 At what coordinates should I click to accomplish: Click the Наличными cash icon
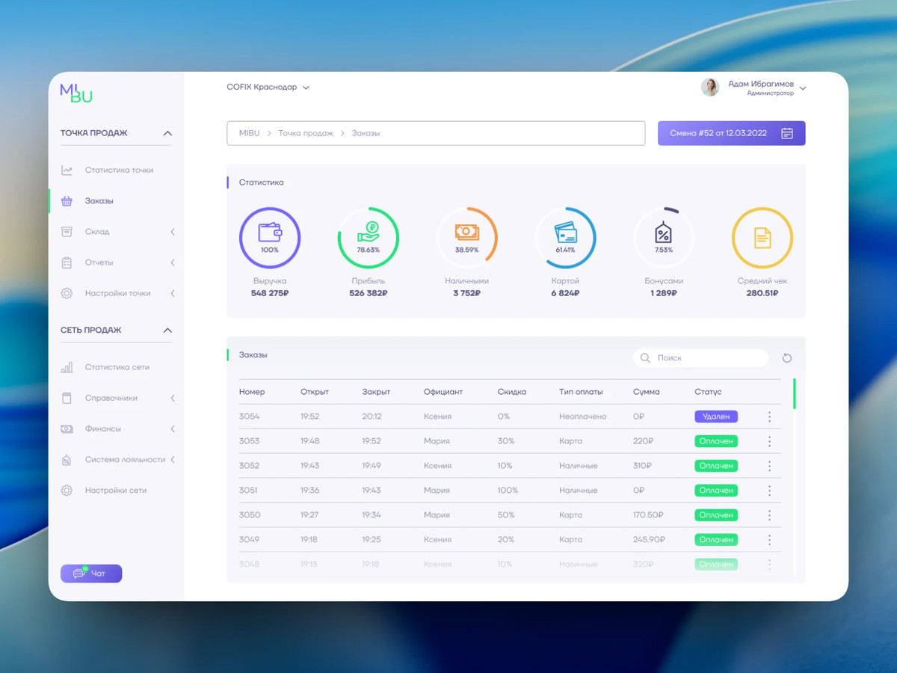click(466, 233)
